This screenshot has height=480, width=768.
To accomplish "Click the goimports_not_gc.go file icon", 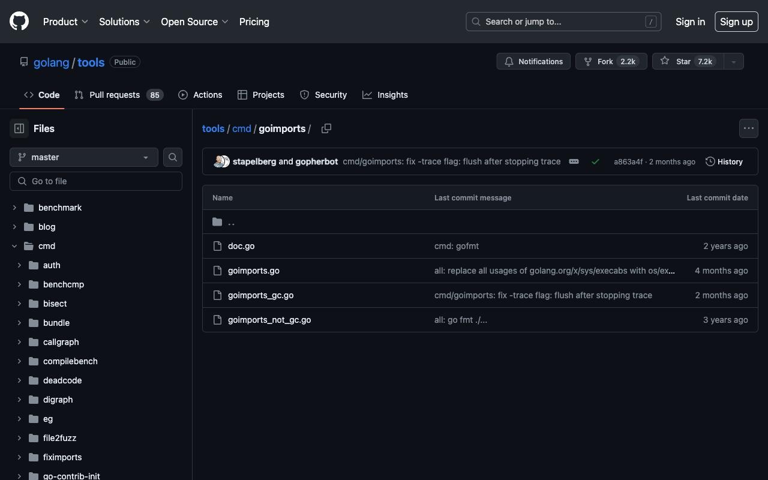I will (x=217, y=320).
